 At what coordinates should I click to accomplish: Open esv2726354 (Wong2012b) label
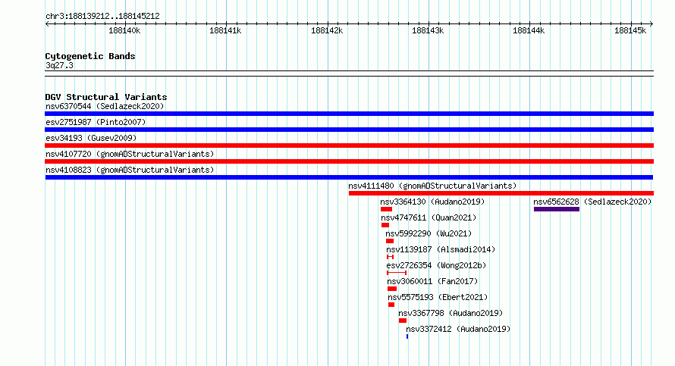coord(436,265)
